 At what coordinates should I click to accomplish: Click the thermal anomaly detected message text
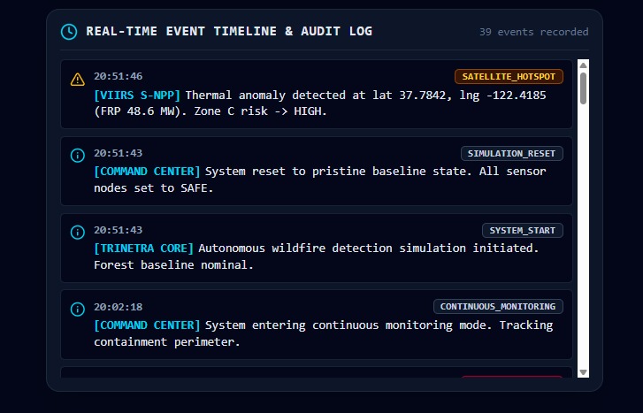click(x=320, y=103)
